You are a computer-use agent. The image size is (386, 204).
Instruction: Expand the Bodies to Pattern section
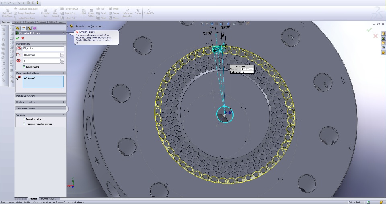(64, 102)
